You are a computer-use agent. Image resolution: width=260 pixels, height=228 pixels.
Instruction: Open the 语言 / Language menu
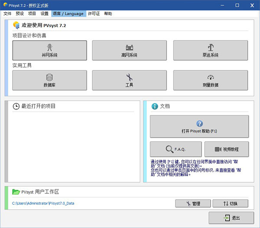[x=68, y=14]
